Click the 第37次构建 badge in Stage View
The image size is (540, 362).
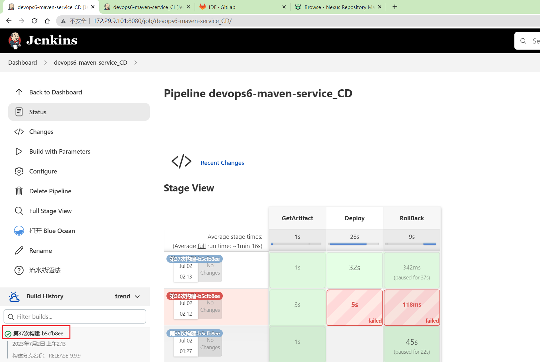pyautogui.click(x=195, y=259)
